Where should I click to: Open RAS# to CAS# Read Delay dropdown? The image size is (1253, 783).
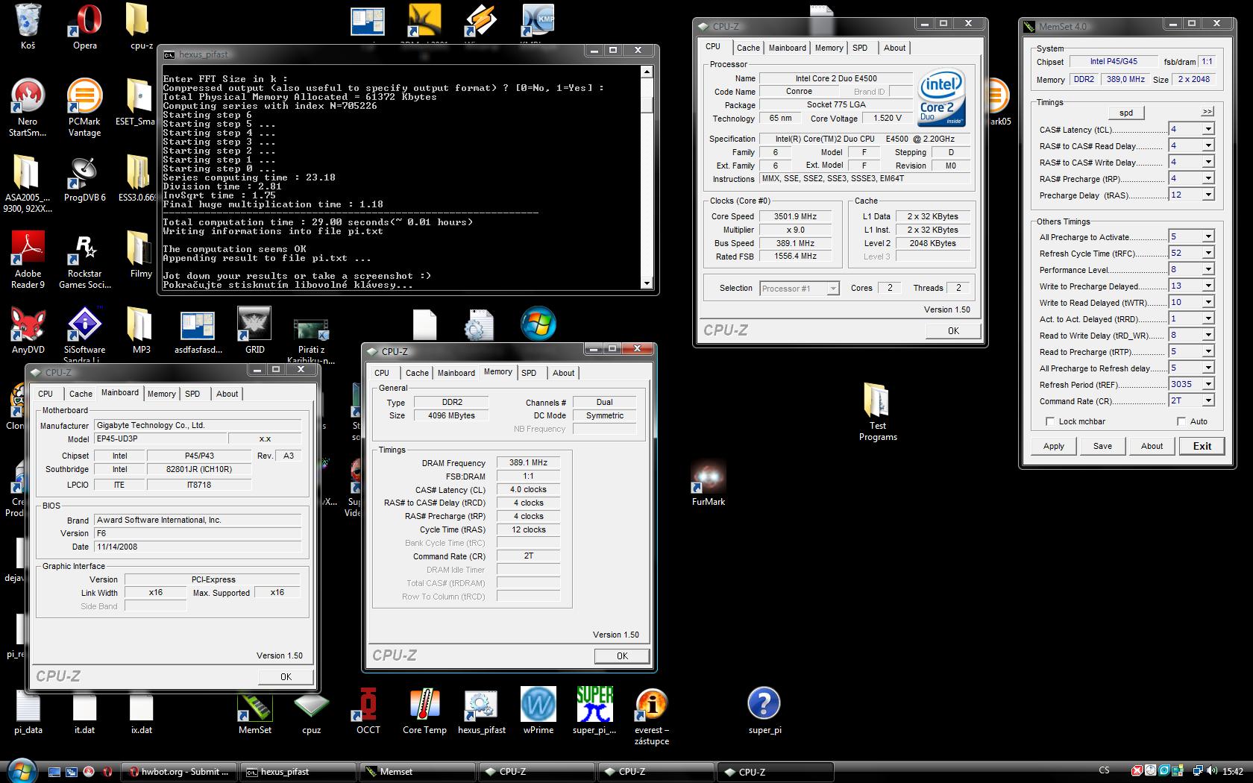(x=1208, y=145)
